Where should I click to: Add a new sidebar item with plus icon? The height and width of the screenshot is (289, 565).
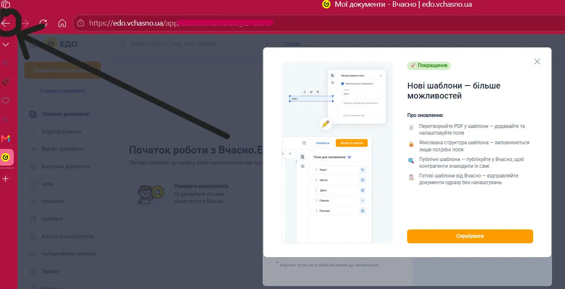coord(6,179)
